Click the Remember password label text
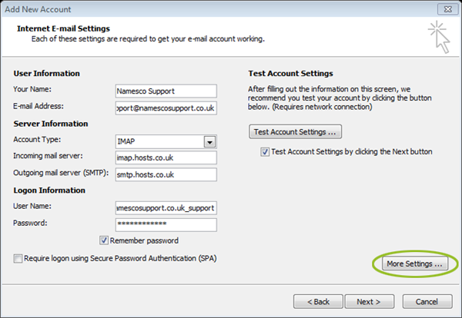The width and height of the screenshot is (462, 318). click(144, 240)
